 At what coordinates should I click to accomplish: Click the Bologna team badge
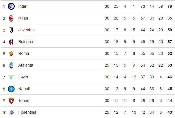click(11, 42)
